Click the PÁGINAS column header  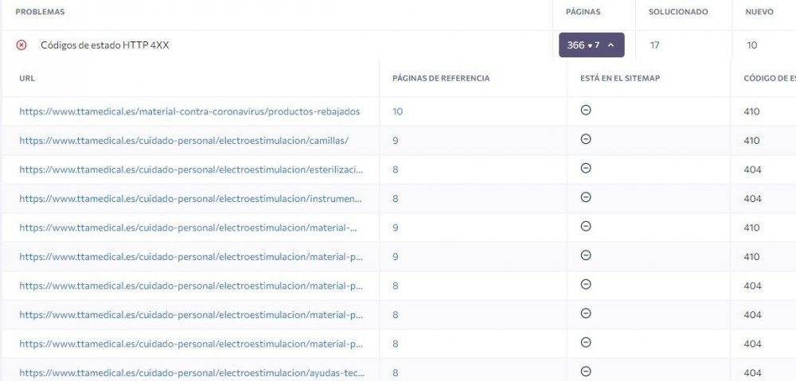pos(583,12)
